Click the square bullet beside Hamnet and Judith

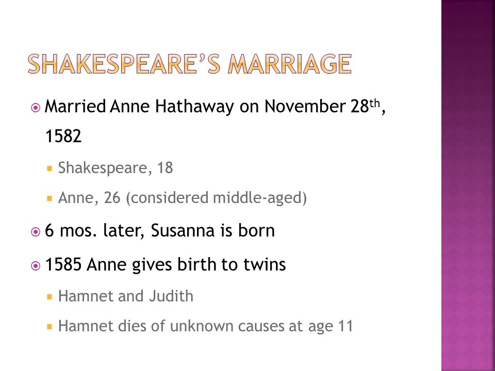(x=49, y=297)
